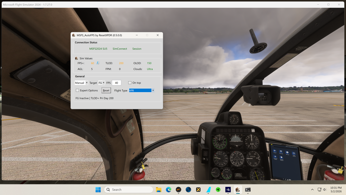Minimize the Microsoft Flight Simulator window
Image resolution: width=346 pixels, height=195 pixels.
[x=318, y=5]
